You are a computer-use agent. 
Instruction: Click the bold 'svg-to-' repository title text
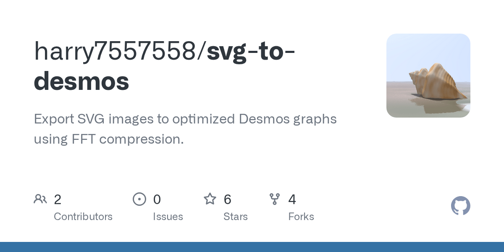click(x=251, y=51)
